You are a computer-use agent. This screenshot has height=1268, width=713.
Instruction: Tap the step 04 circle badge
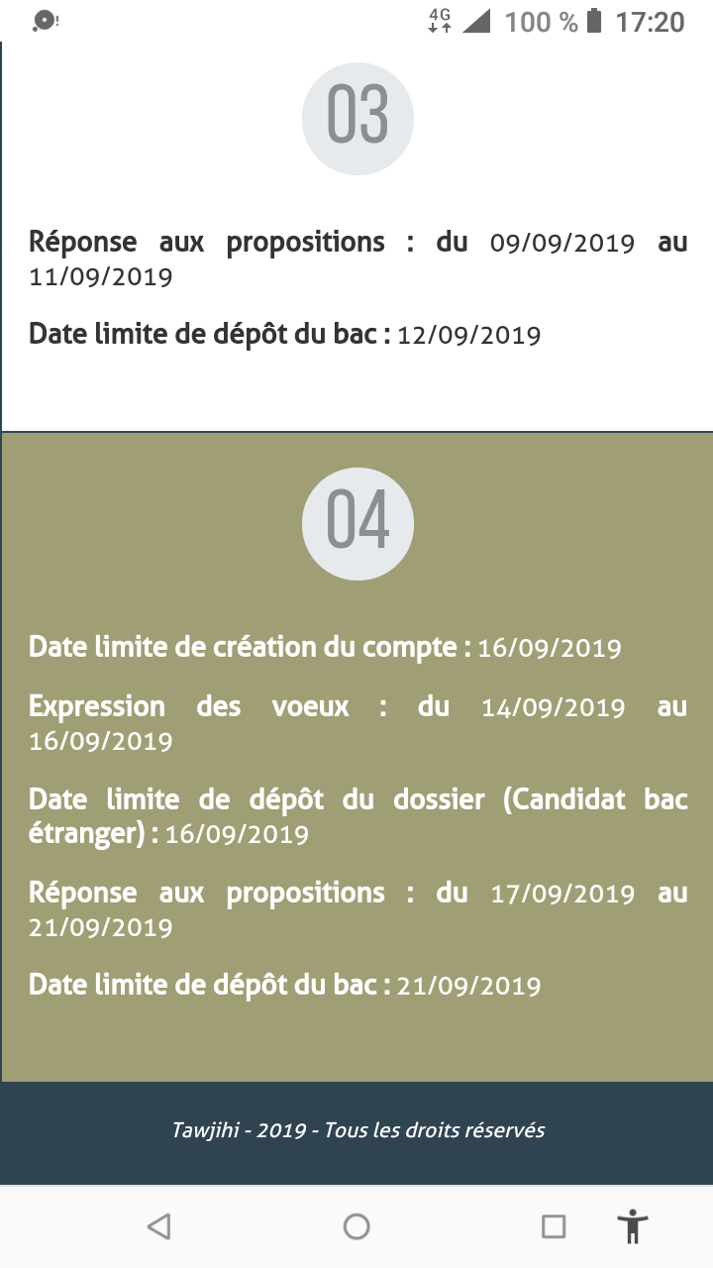357,523
